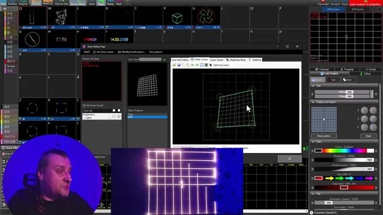Image resolution: width=383 pixels, height=215 pixels.
Task: Click the redo arrow in Mesh Correct toolbar
Action: tap(197, 65)
